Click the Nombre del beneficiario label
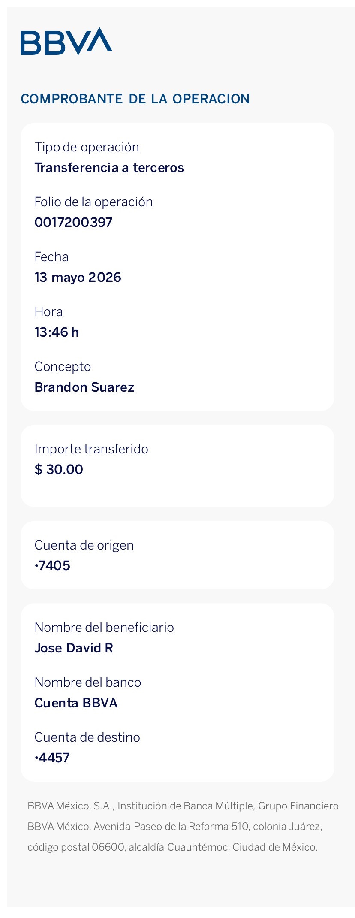Image resolution: width=355 pixels, height=918 pixels. 104,628
